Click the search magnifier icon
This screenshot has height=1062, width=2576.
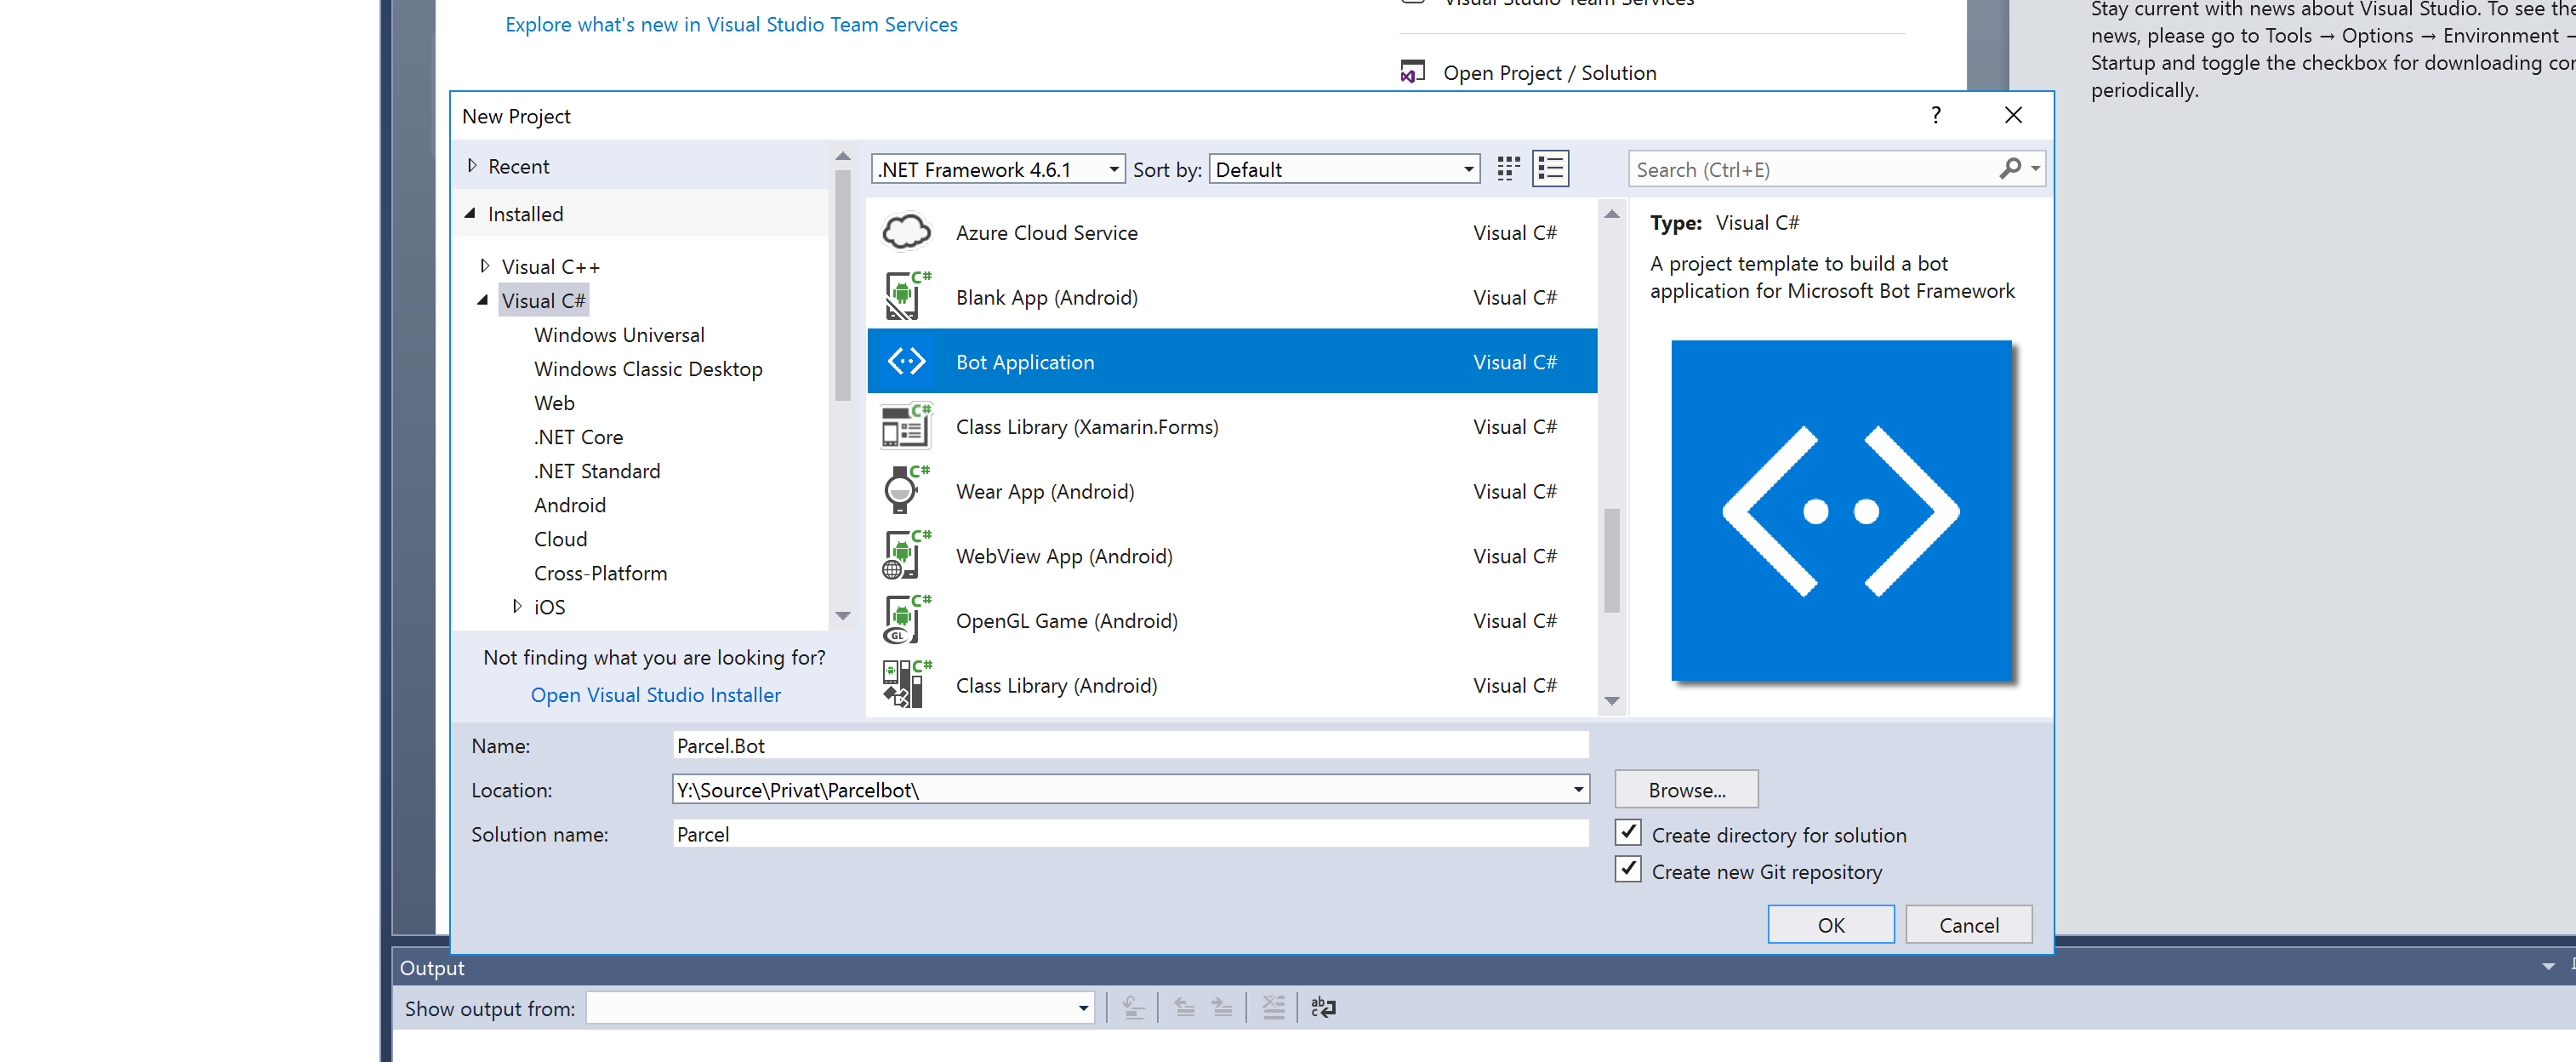pos(2009,169)
